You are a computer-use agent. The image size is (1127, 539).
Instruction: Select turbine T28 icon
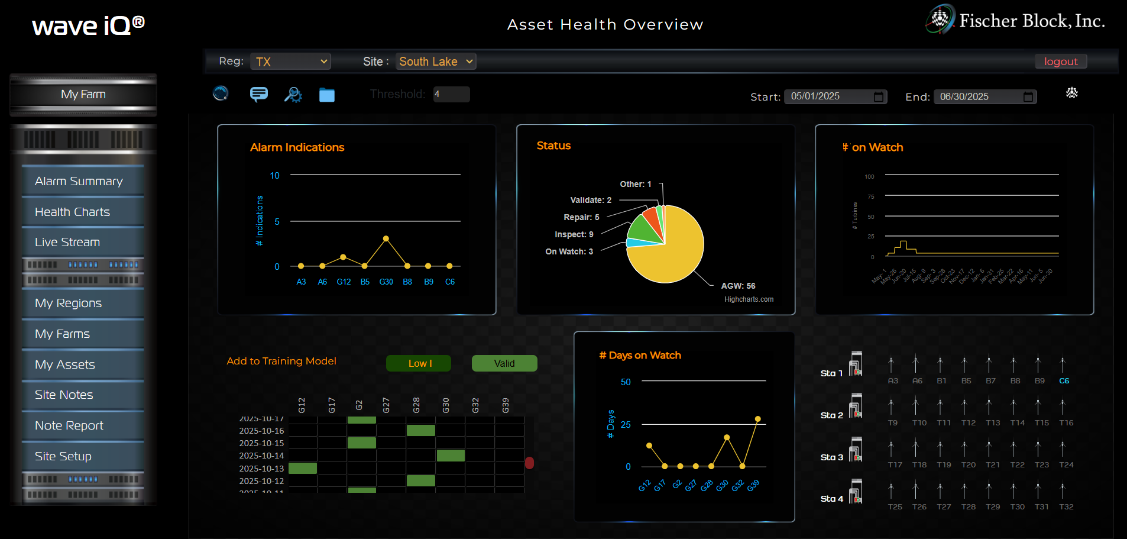pos(964,490)
